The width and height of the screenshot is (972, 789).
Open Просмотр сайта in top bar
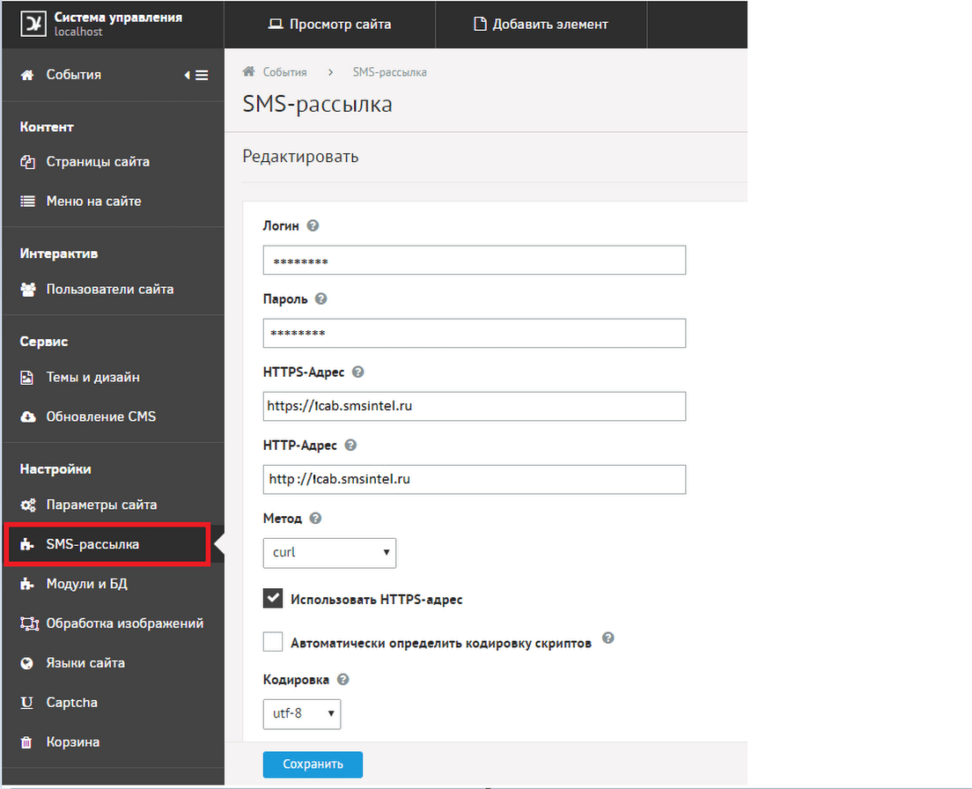tap(330, 24)
